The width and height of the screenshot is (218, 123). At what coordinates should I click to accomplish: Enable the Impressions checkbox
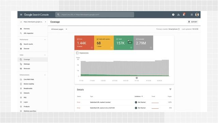tap(77, 53)
